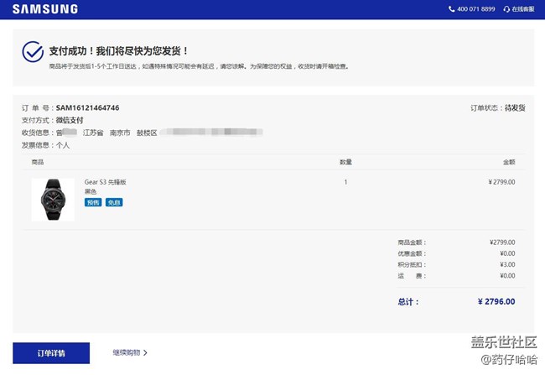
Task: Click the 订单详情 order details button
Action: tap(51, 352)
